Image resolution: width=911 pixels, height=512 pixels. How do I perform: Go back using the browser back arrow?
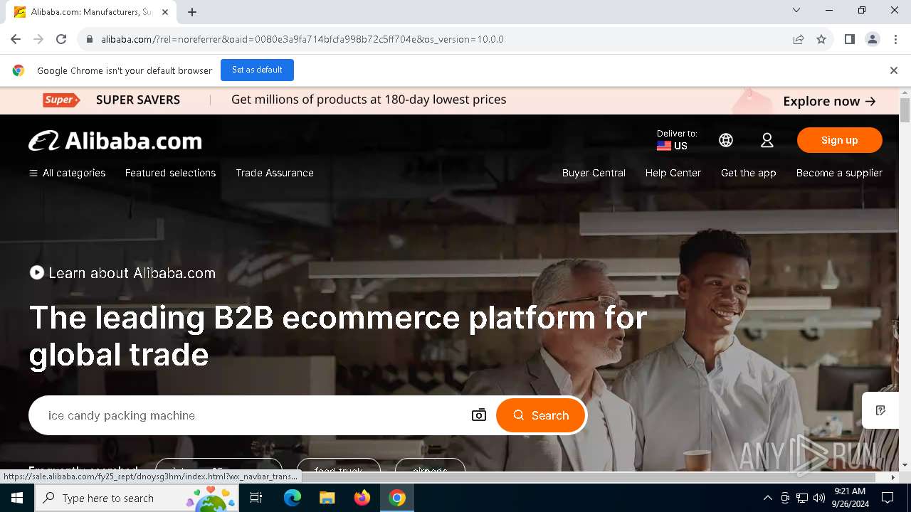[x=16, y=39]
